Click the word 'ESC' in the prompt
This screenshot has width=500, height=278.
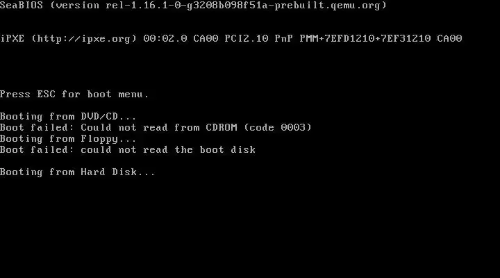coord(47,95)
